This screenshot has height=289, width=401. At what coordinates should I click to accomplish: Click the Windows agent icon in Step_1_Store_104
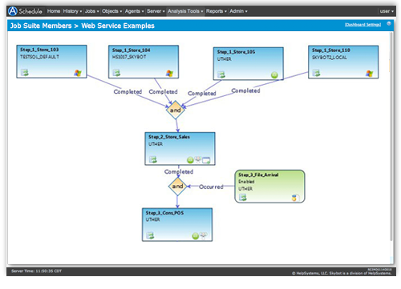169,73
